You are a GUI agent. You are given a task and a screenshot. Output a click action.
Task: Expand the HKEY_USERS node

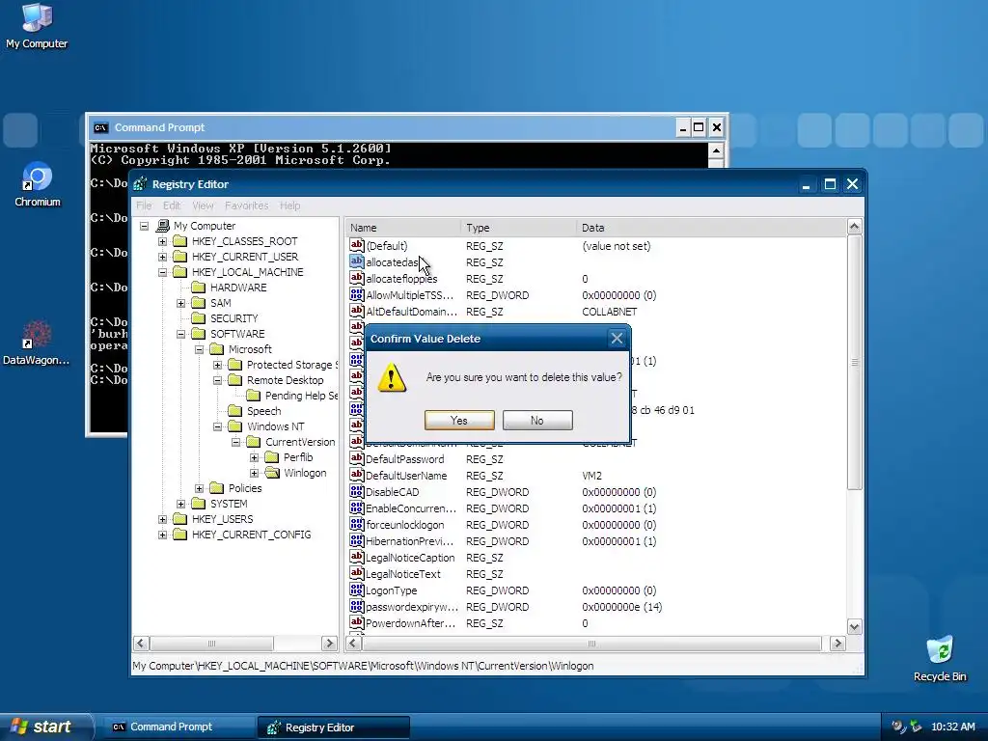click(x=162, y=519)
